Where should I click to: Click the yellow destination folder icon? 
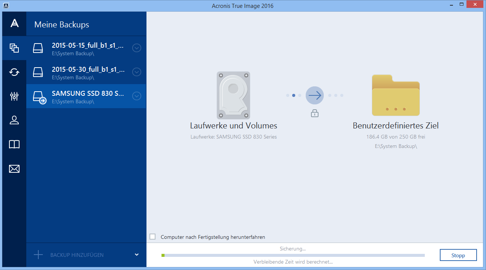click(395, 95)
